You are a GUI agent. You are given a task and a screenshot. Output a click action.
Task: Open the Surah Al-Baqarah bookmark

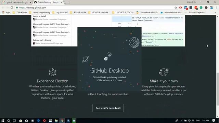[x=195, y=12]
